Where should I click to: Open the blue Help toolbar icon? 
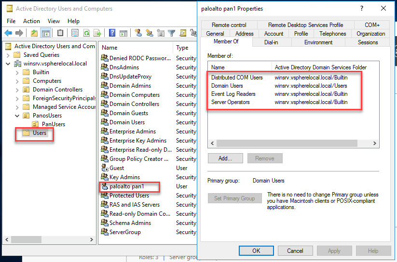tap(112, 33)
